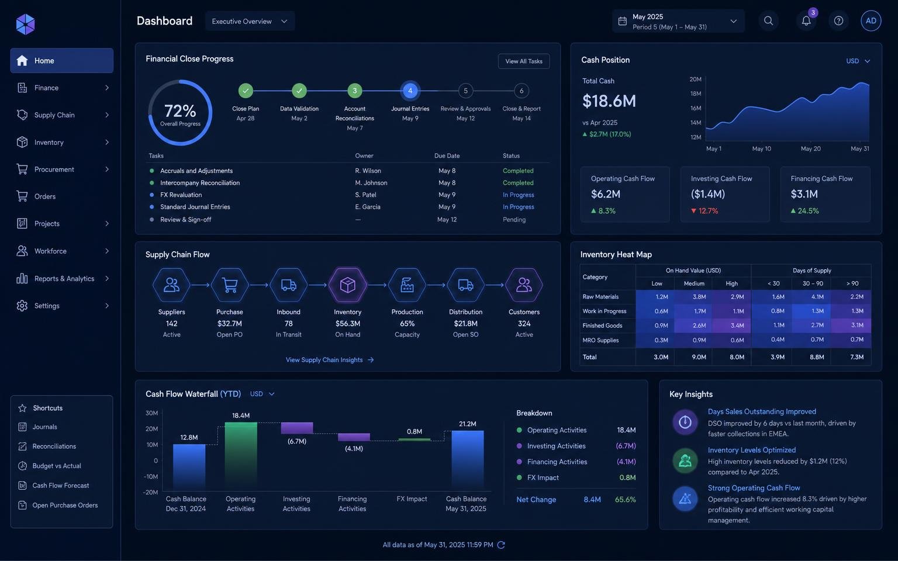Click the Strong Operating Cash Flow insight icon

[685, 499]
